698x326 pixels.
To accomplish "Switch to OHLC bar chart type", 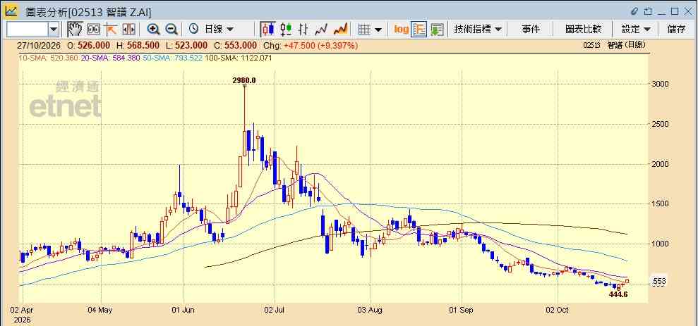I will [303, 30].
